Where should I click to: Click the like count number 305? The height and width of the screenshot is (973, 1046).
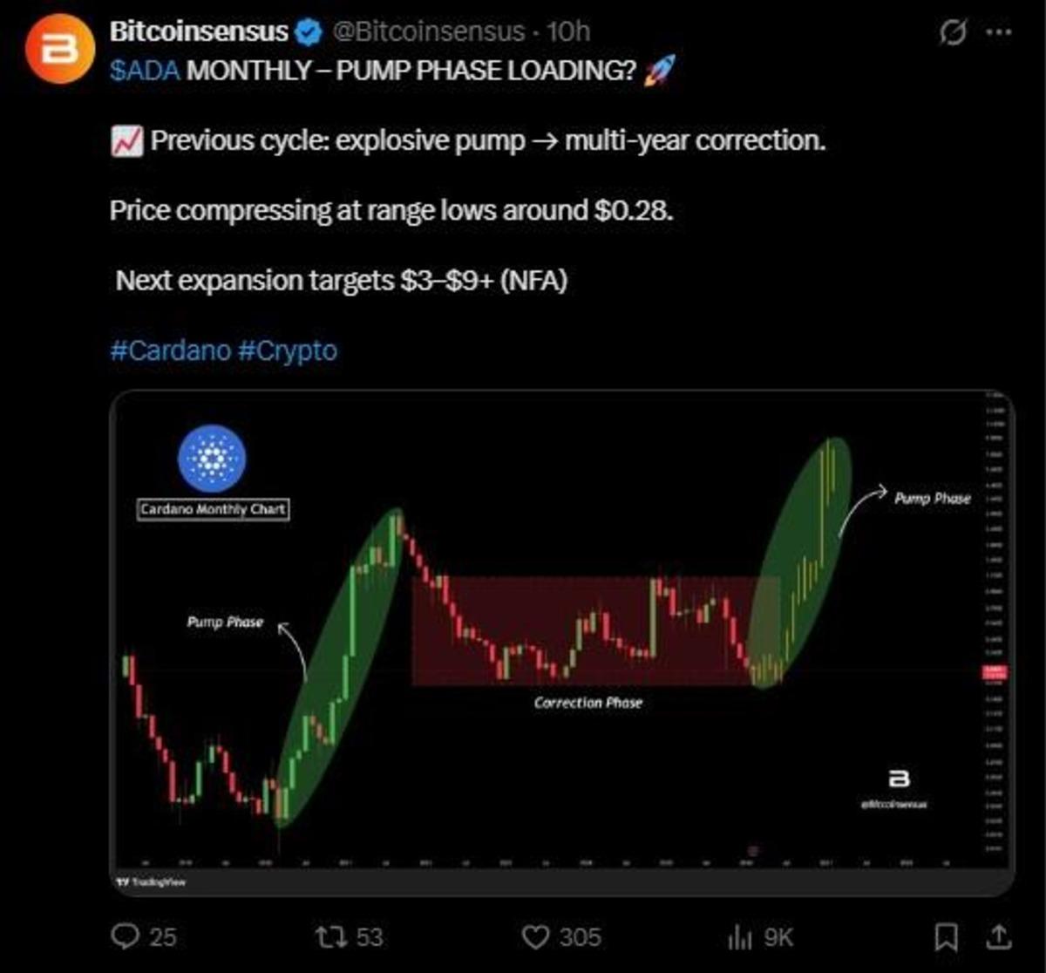[x=579, y=937]
